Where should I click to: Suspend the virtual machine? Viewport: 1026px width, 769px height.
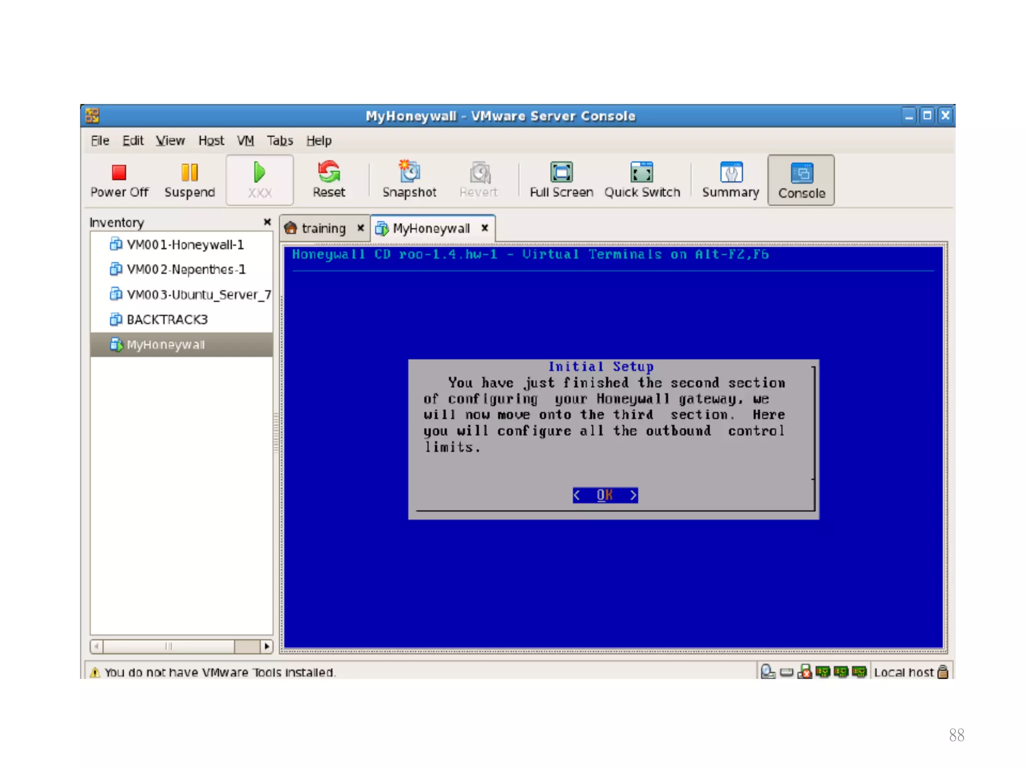[189, 179]
